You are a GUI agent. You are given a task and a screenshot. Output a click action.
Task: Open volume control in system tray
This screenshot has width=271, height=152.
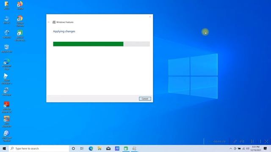[248, 148]
